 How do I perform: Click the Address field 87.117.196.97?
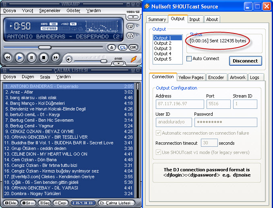180,104
